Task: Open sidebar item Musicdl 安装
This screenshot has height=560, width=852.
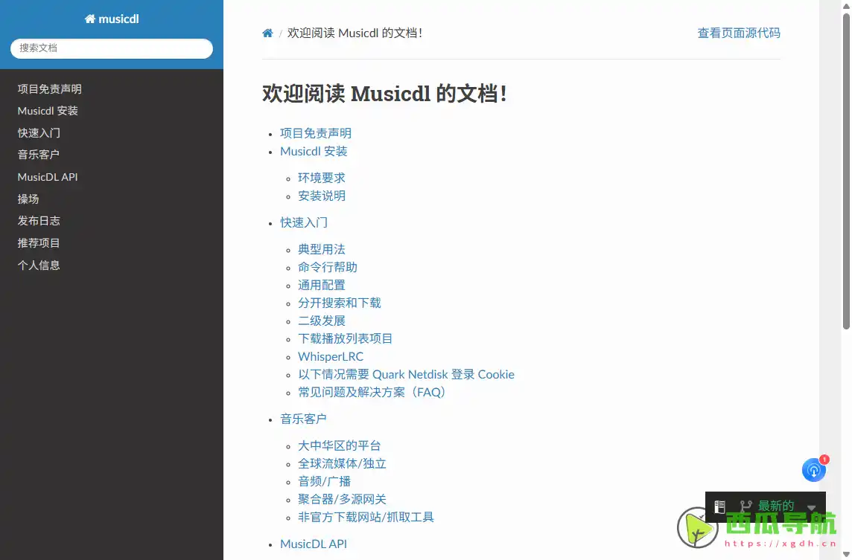Action: (x=48, y=111)
